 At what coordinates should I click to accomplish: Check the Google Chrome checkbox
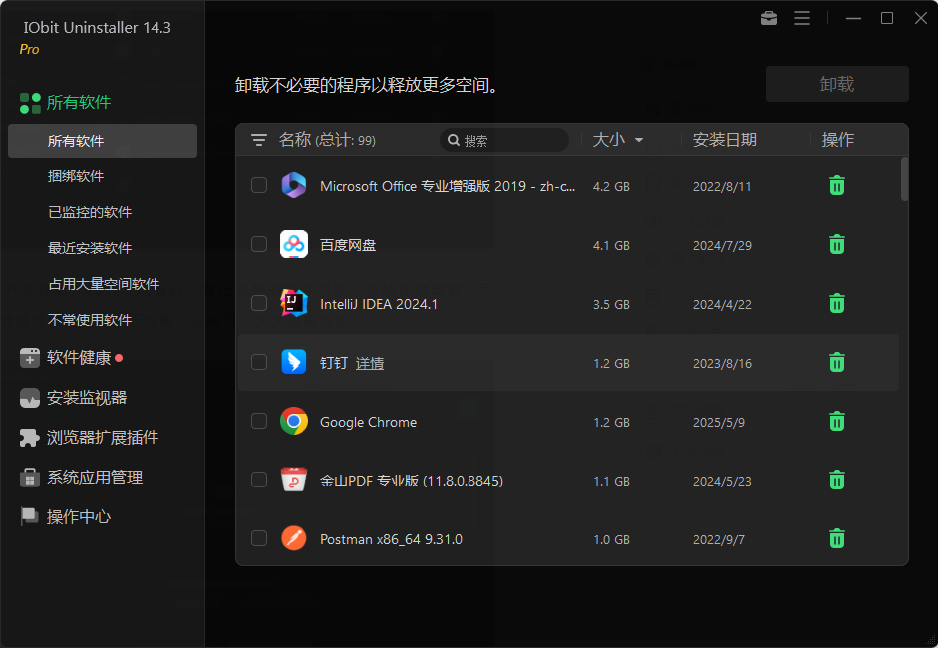click(259, 421)
